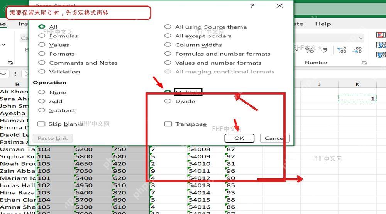Open Format as Table icon
This screenshot has height=214, width=386.
point(381,45)
